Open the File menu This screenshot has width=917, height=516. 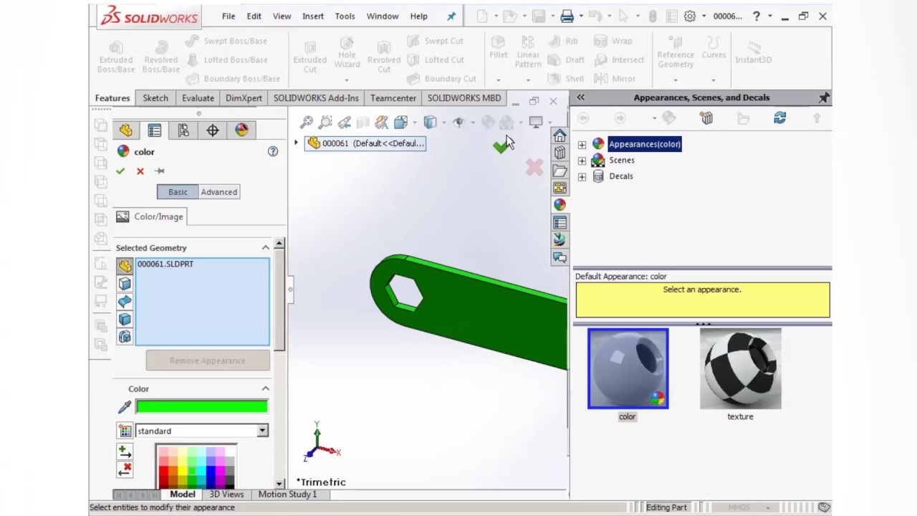[228, 16]
